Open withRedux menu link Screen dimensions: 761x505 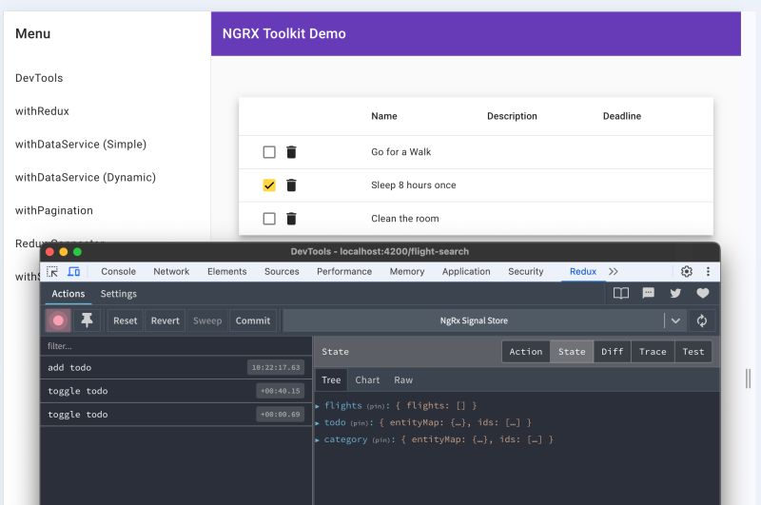click(42, 111)
